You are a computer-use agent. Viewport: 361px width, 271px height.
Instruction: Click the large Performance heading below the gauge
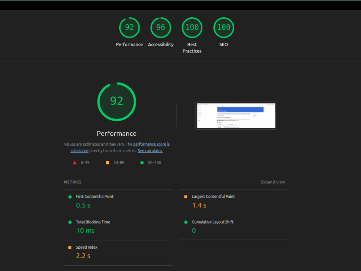[x=117, y=134]
